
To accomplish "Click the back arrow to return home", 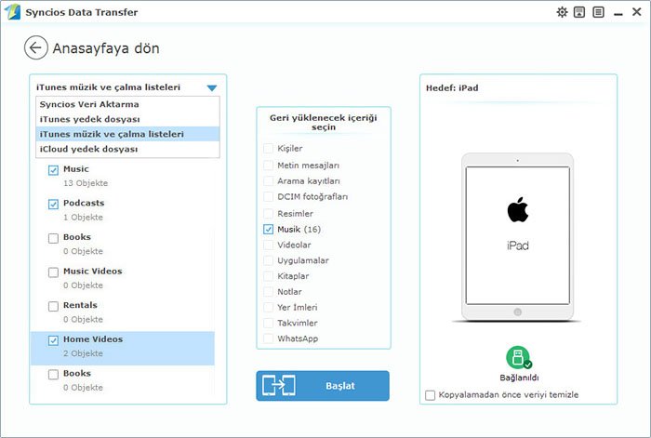I will (35, 47).
